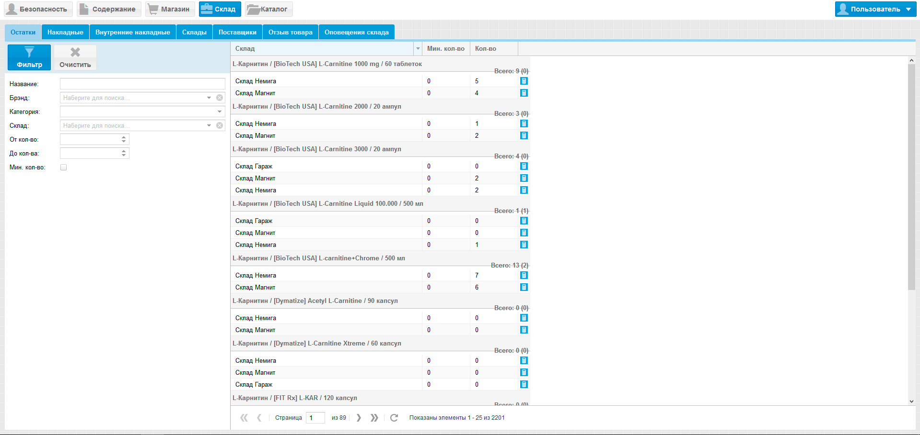This screenshot has height=435, width=920.
Task: Increase the От кол-во spinner value
Action: click(x=124, y=137)
